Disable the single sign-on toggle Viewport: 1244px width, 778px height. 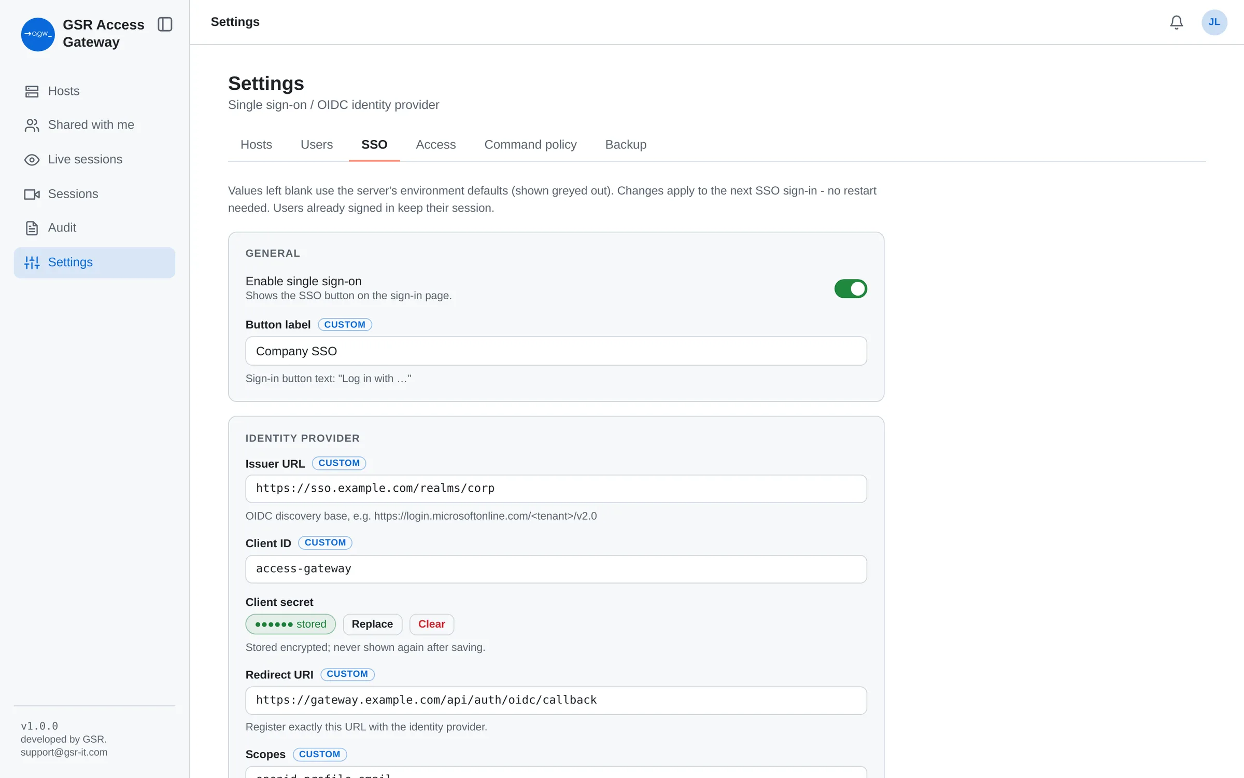850,288
